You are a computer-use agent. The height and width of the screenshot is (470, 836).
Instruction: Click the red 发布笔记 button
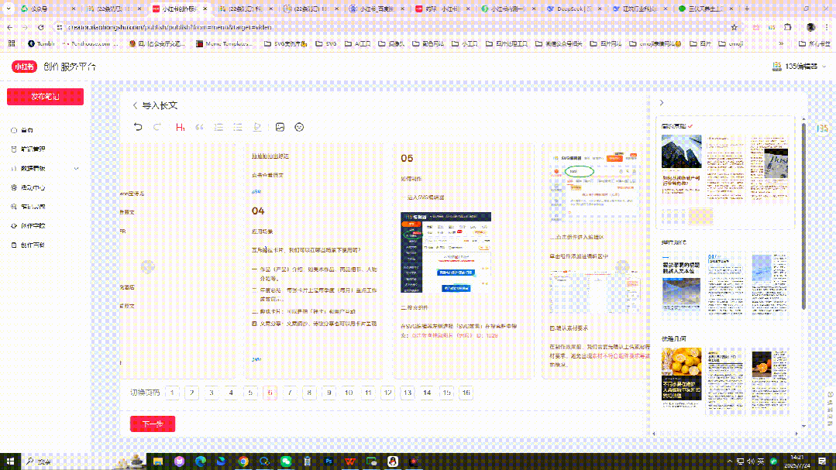[44, 96]
